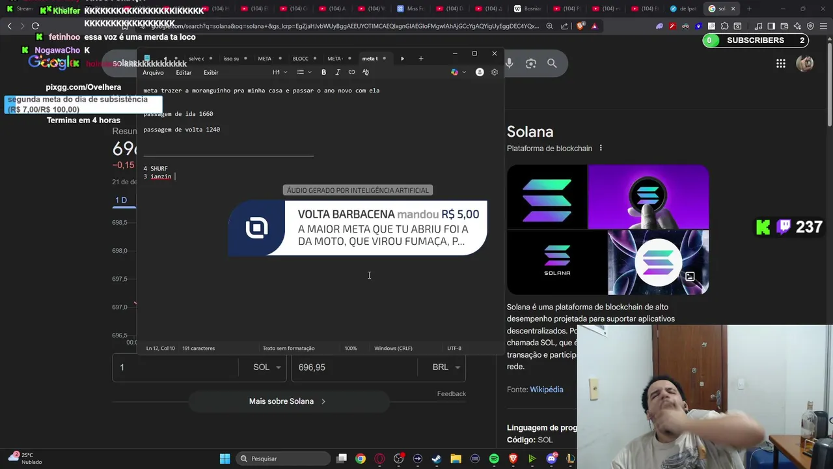
Task: Share page icon in address bar
Action: (x=564, y=26)
